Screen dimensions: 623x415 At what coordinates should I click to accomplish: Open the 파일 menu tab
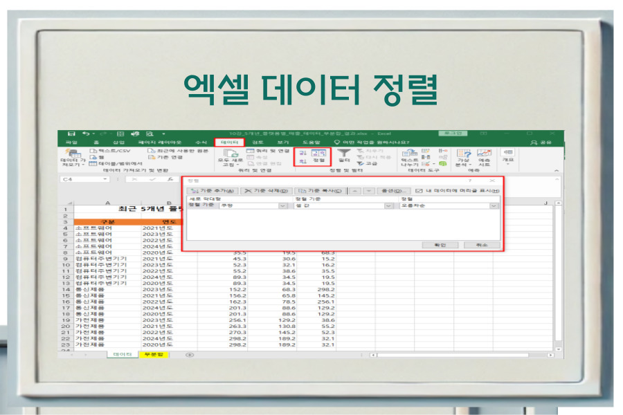point(71,142)
